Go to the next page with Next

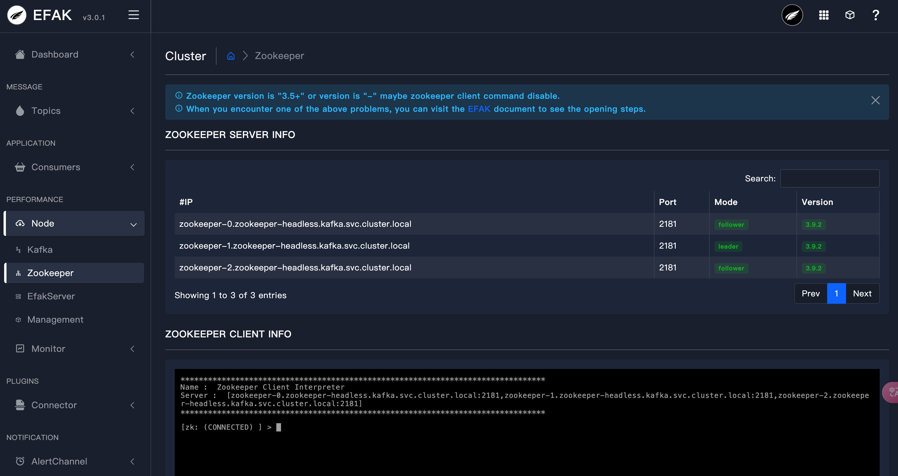(x=862, y=293)
